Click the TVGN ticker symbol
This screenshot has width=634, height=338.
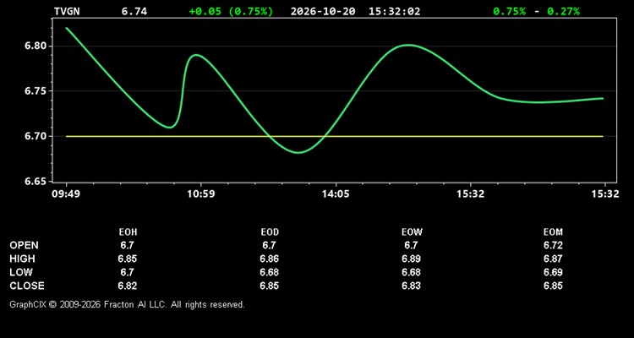click(67, 11)
